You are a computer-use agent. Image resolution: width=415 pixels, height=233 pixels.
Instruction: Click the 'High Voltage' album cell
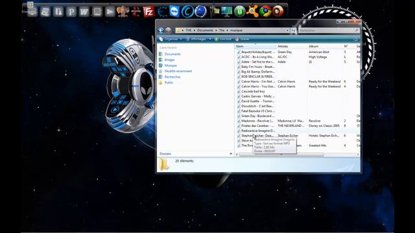318,57
